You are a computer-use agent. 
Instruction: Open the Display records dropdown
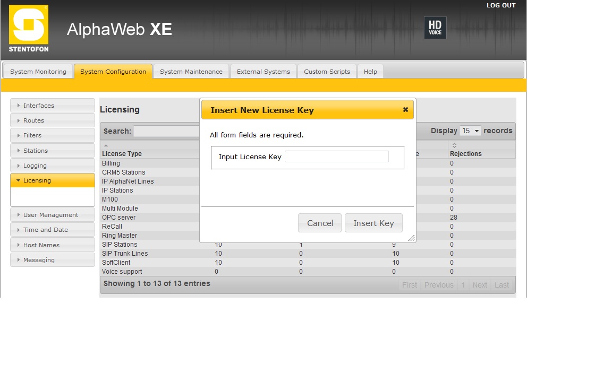(470, 131)
